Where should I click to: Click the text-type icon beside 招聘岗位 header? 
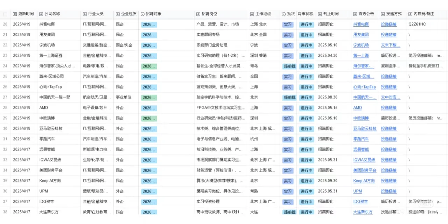[x=198, y=14]
